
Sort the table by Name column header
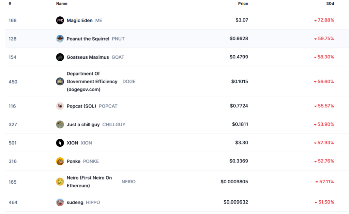click(x=62, y=4)
